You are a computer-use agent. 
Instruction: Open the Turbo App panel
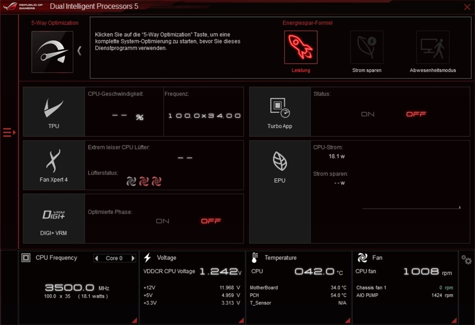tap(280, 112)
